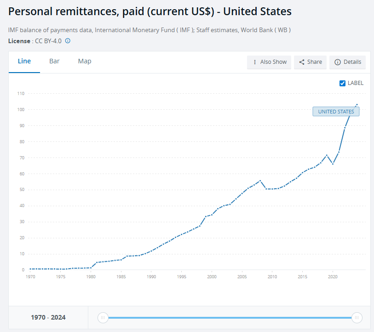Switch to the Line tab
The height and width of the screenshot is (332, 374).
pyautogui.click(x=24, y=61)
